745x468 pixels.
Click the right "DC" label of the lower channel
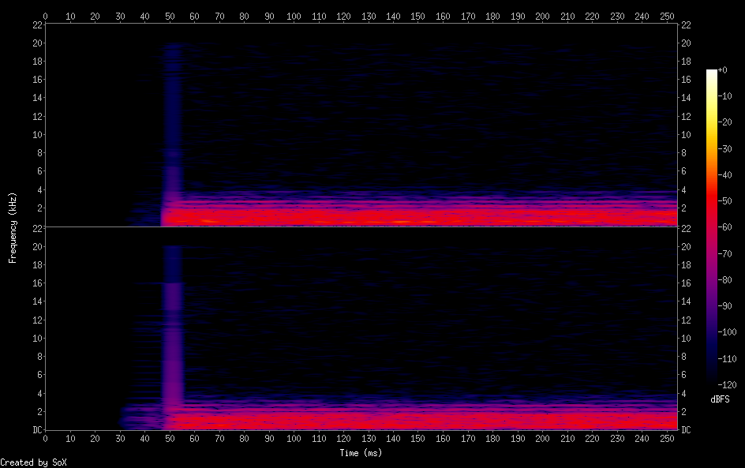tap(686, 430)
